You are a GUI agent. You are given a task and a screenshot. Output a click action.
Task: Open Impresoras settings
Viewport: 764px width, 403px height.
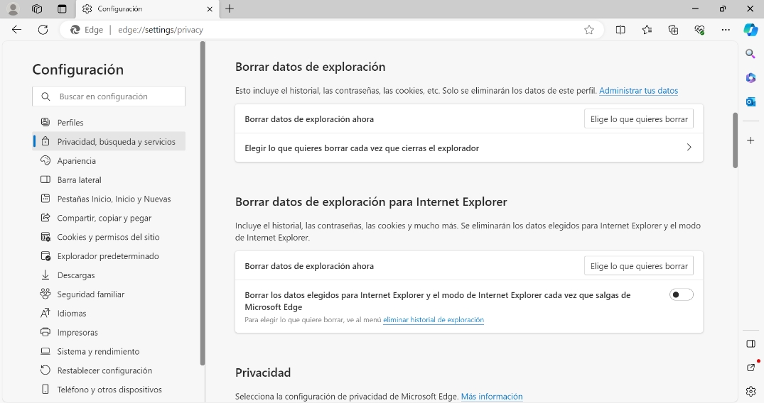point(109,333)
